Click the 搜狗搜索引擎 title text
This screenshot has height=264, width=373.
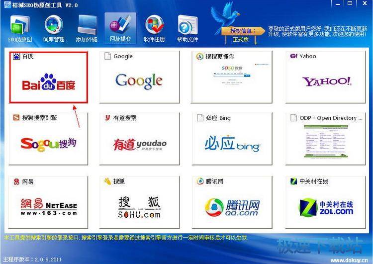pos(39,118)
